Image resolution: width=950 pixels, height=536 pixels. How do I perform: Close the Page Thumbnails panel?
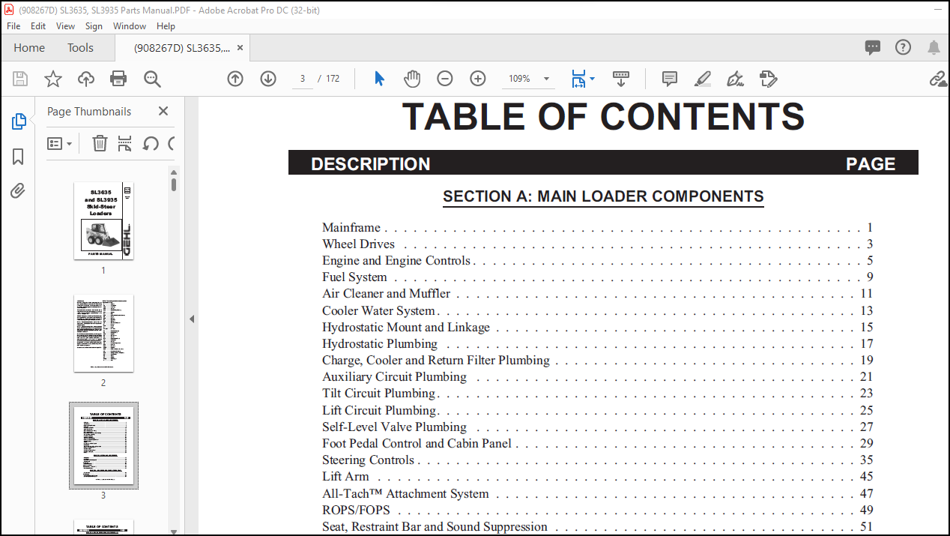(x=163, y=111)
